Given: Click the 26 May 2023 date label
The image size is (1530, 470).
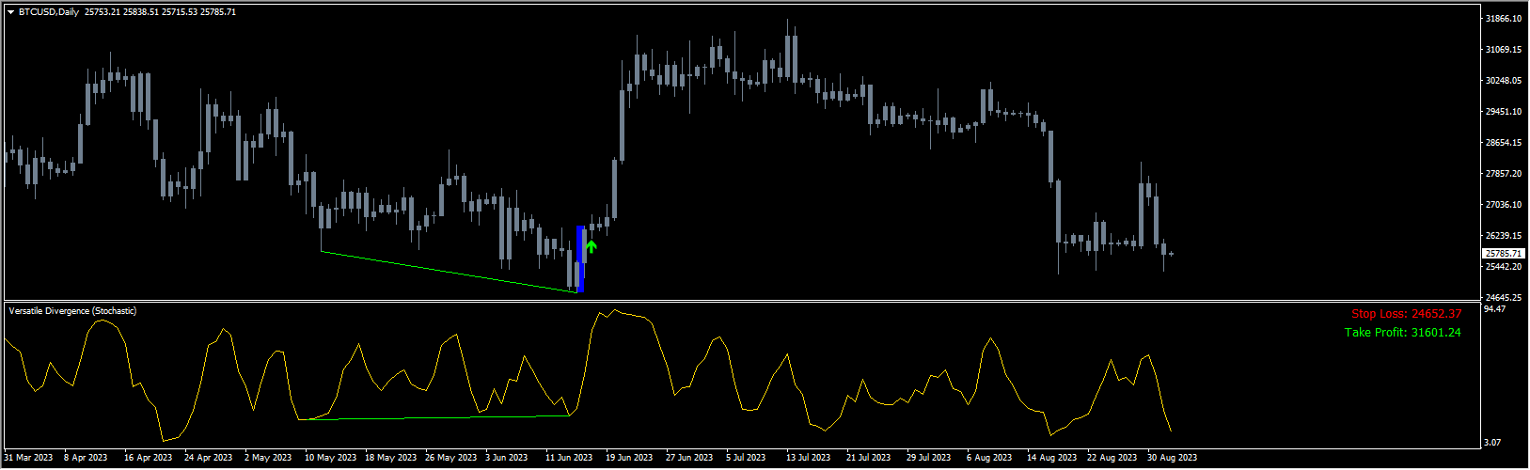Looking at the screenshot, I should click(450, 459).
